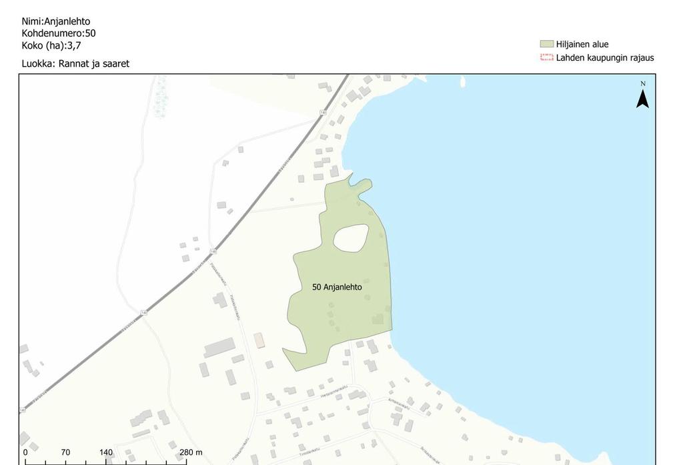Viewport: 683px width, 465px height.
Task: Click the '0' scale bar label
Action: 25,452
